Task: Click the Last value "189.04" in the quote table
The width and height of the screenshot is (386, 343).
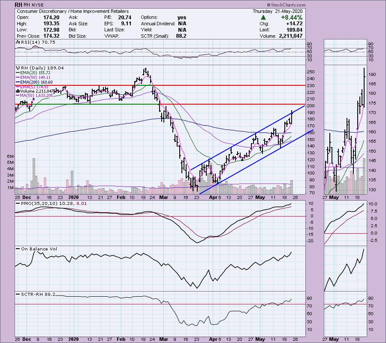Action: click(294, 30)
